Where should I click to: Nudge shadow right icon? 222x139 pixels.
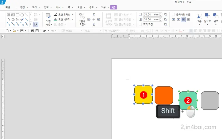pyautogui.click(x=99, y=19)
